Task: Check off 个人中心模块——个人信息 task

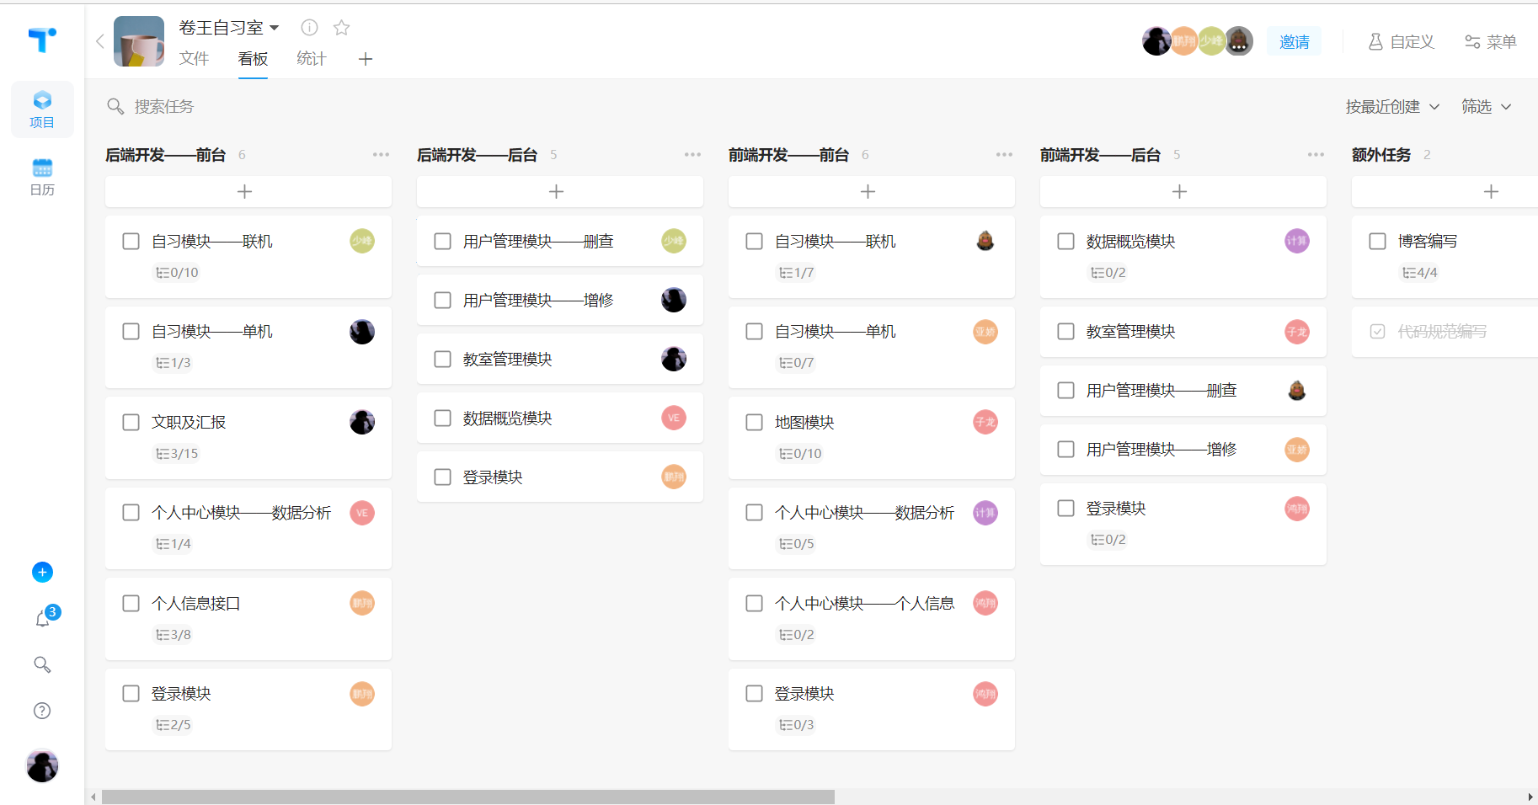Action: (755, 603)
